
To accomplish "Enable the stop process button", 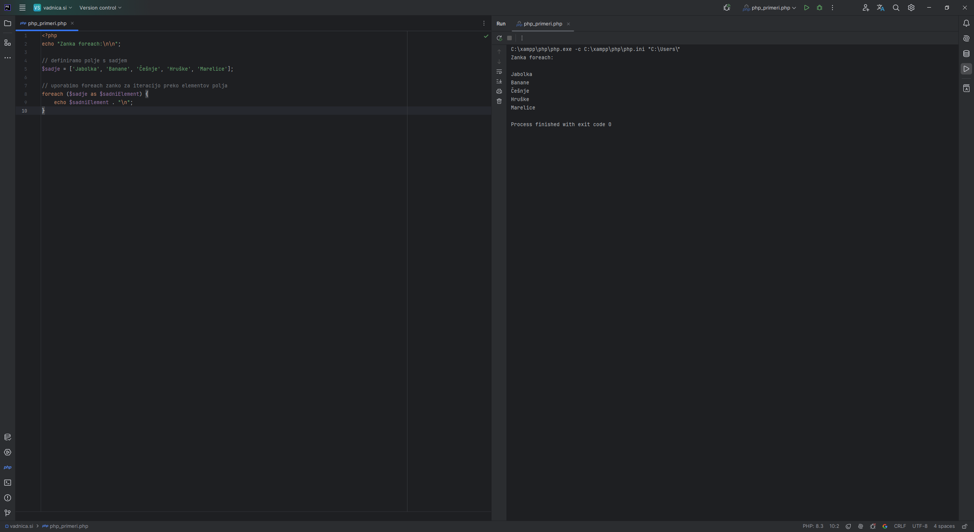I will click(510, 38).
